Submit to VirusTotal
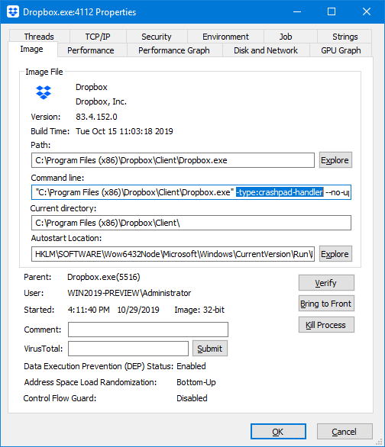 point(210,349)
